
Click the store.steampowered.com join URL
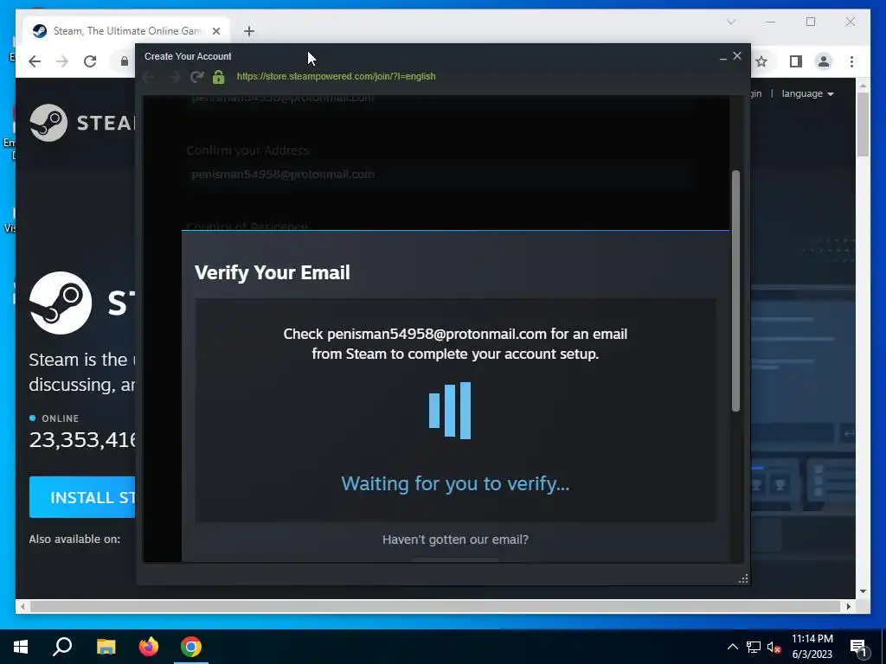point(337,76)
